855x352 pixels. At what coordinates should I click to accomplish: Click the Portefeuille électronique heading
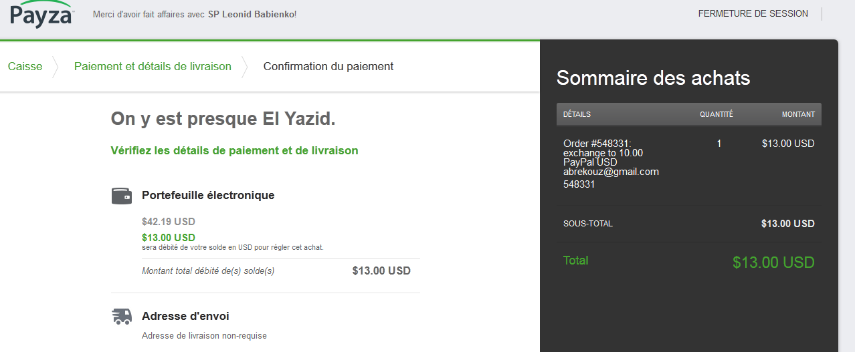(208, 196)
